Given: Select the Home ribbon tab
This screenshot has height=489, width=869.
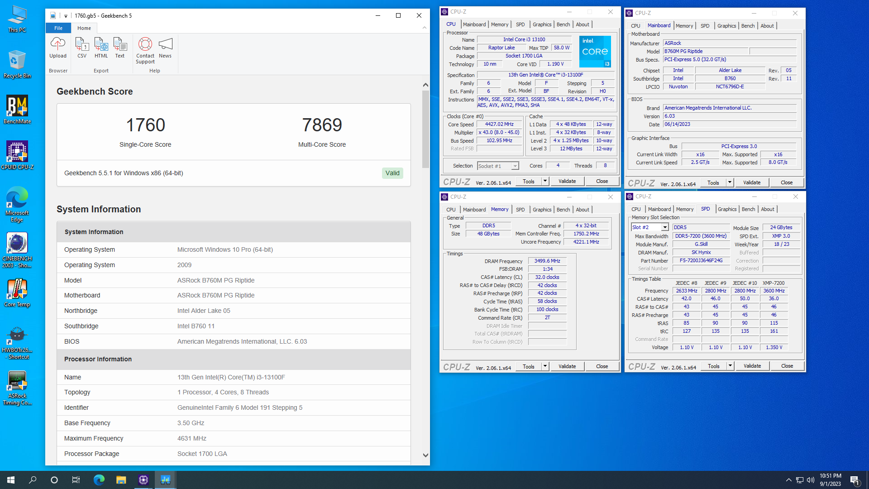Looking at the screenshot, I should [84, 28].
